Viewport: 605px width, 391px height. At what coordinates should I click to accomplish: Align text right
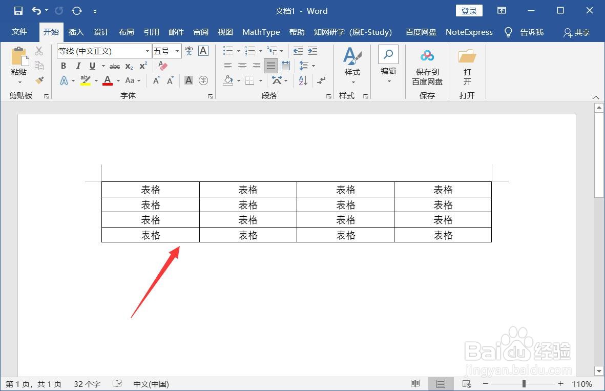[257, 66]
